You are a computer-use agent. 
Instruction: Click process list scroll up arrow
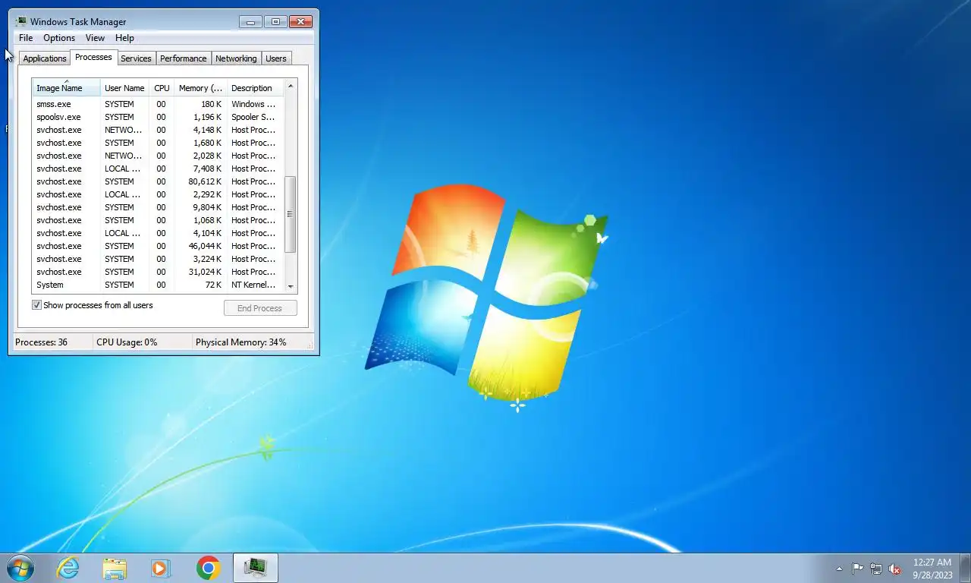point(290,86)
